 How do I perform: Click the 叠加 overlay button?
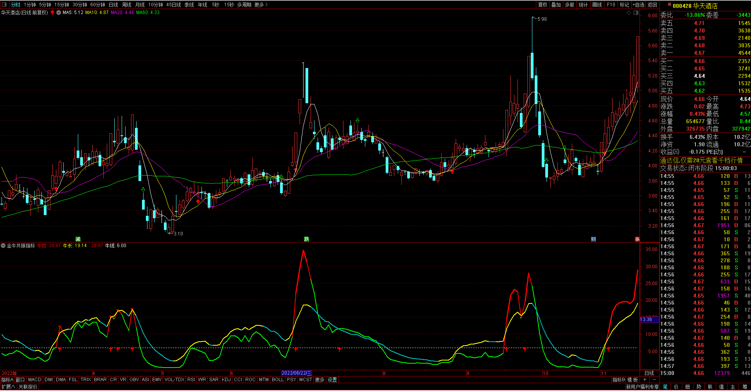pyautogui.click(x=556, y=5)
